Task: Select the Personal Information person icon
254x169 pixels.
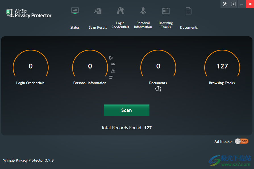Action: (x=143, y=11)
